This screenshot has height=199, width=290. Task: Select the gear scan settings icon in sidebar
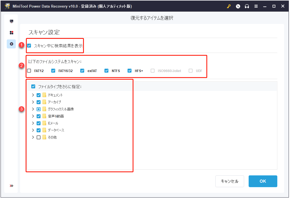(x=12, y=44)
